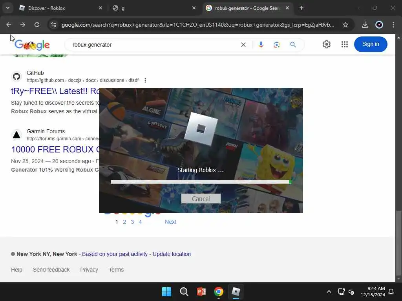The image size is (402, 301).
Task: Reload the Google search page
Action: (37, 25)
